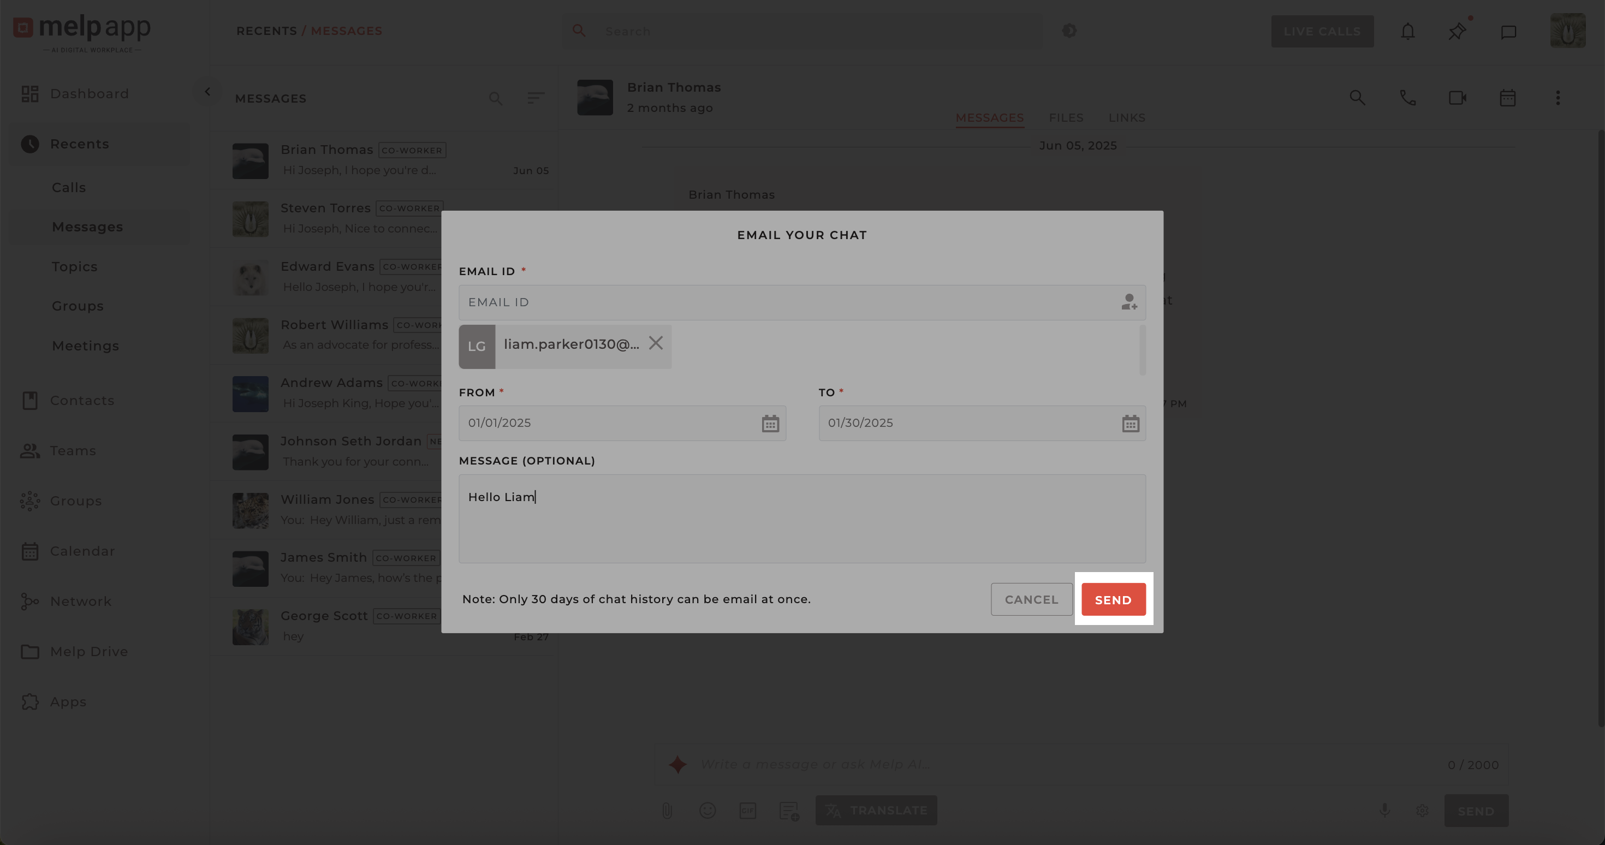Click the pin icon in top bar

[x=1457, y=31]
